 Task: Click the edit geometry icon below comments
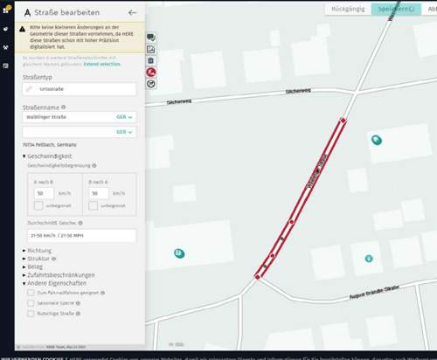tap(151, 49)
